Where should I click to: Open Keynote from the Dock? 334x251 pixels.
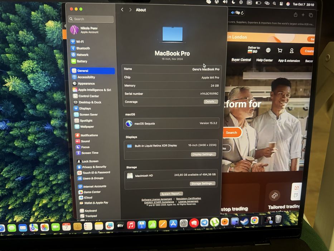[142, 225]
